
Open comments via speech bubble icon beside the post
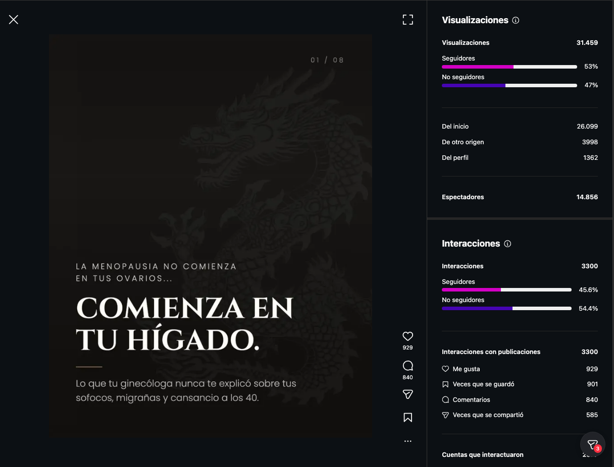point(408,366)
